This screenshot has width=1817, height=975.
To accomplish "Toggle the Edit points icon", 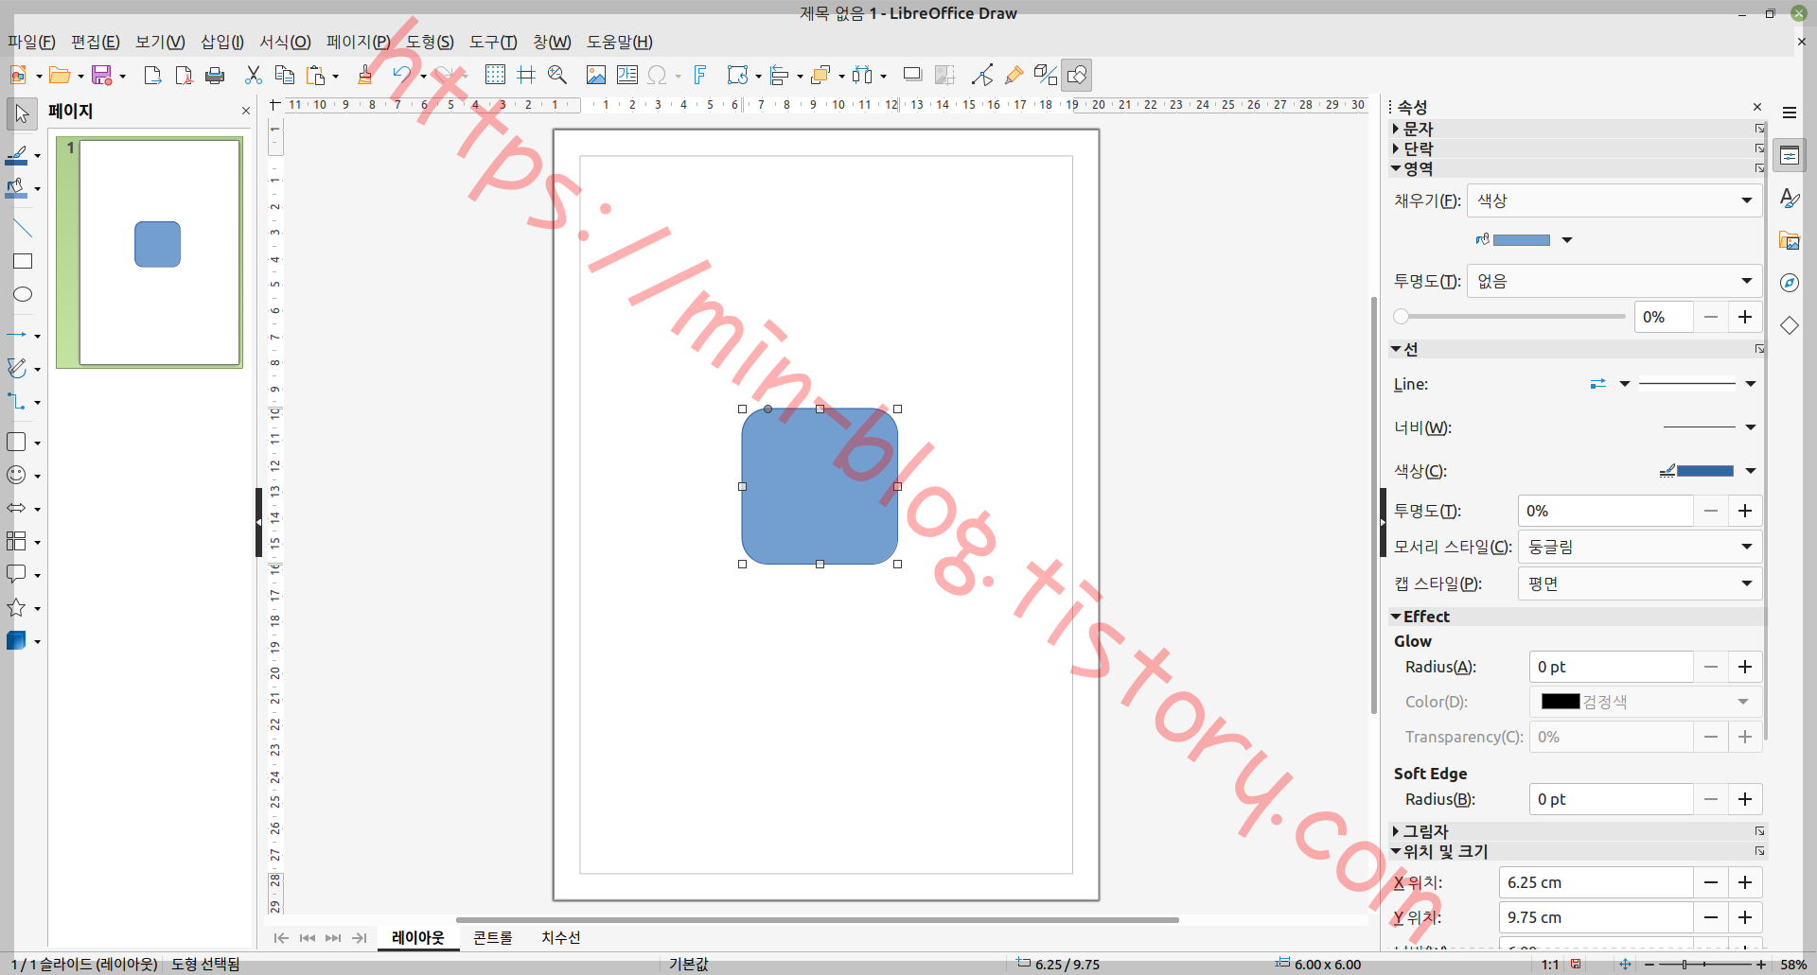I will [982, 75].
